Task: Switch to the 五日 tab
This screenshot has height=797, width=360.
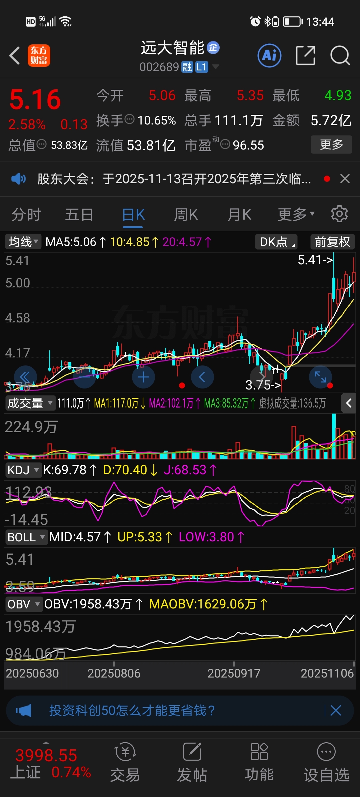Action: (79, 215)
